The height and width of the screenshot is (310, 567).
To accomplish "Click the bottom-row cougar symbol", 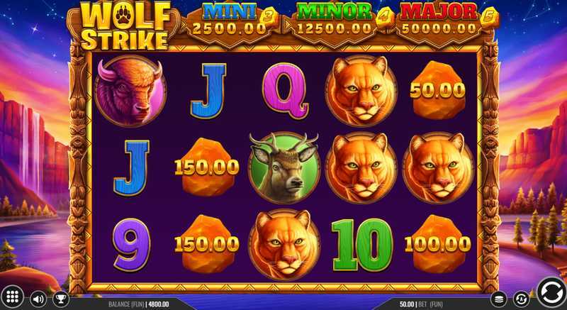I will tap(285, 244).
